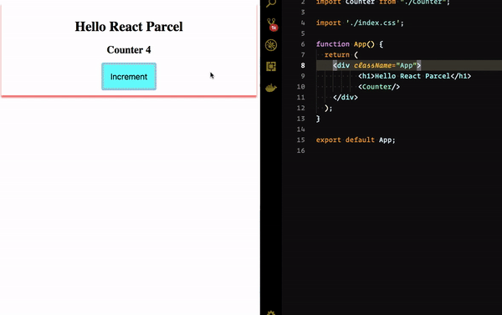Click the Counter 4 text
Image resolution: width=502 pixels, height=315 pixels.
pos(129,50)
